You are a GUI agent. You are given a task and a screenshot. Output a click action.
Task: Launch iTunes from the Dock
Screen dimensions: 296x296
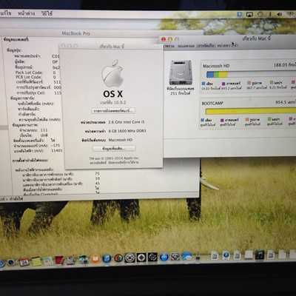point(107,258)
